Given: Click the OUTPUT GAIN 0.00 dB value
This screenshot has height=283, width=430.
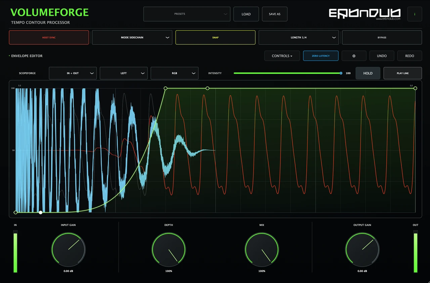Looking at the screenshot, I should 362,271.
